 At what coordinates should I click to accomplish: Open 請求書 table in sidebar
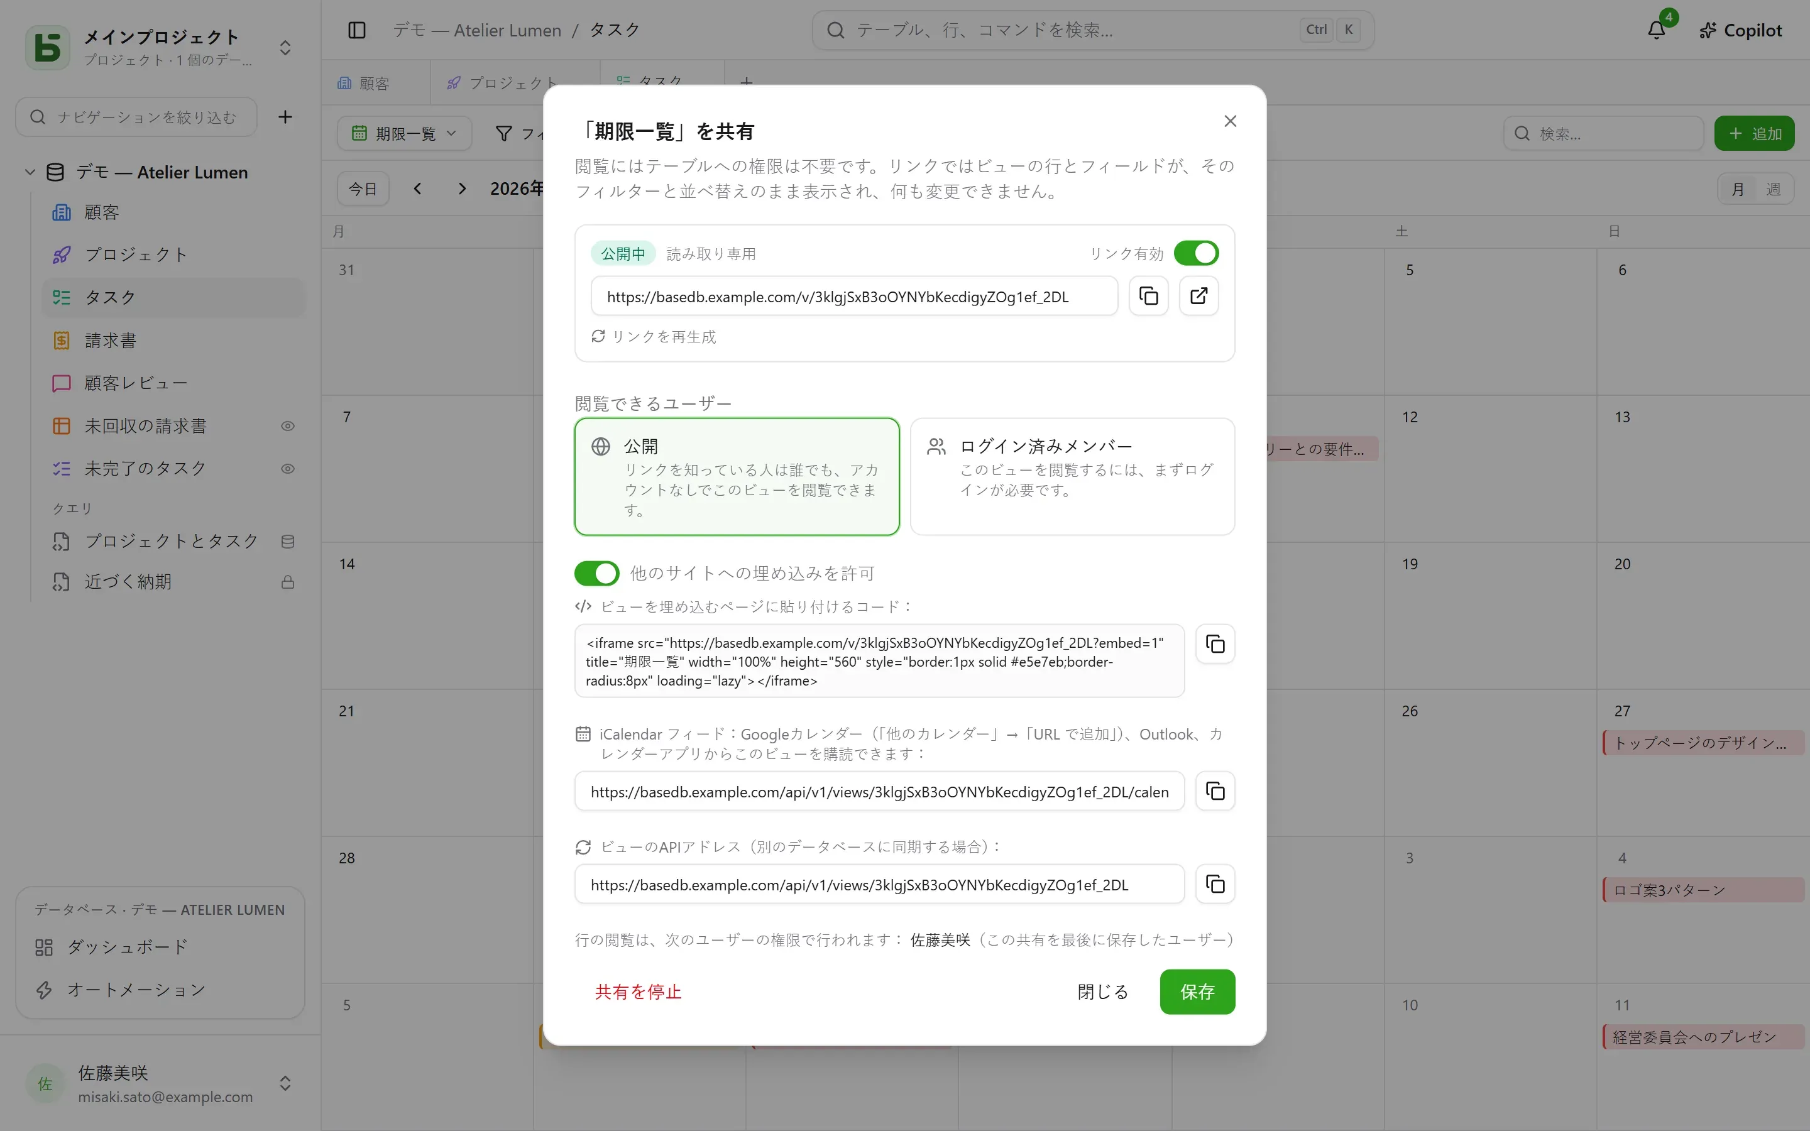[173, 341]
